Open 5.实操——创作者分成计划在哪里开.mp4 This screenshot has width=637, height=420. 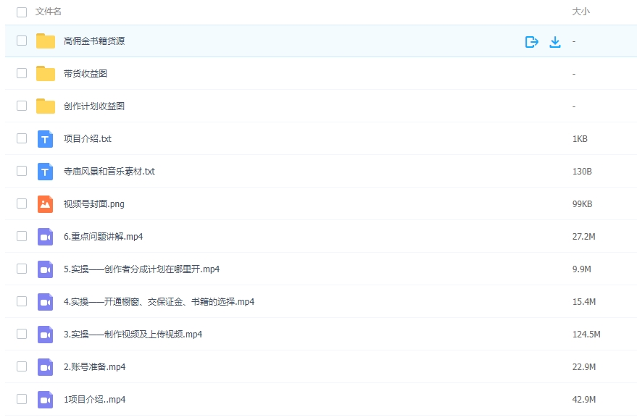(x=138, y=269)
